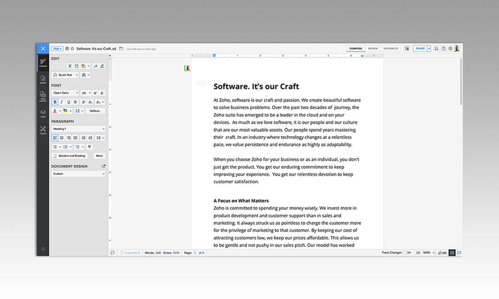Open the 100% zoom dropdown
Viewport: 499px width, 299px height.
pyautogui.click(x=429, y=252)
